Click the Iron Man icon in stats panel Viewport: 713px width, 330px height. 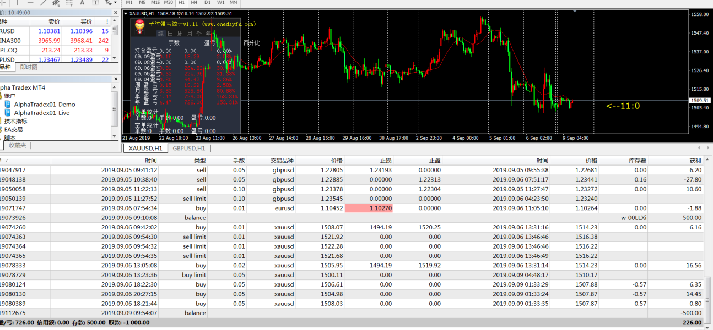[x=140, y=24]
